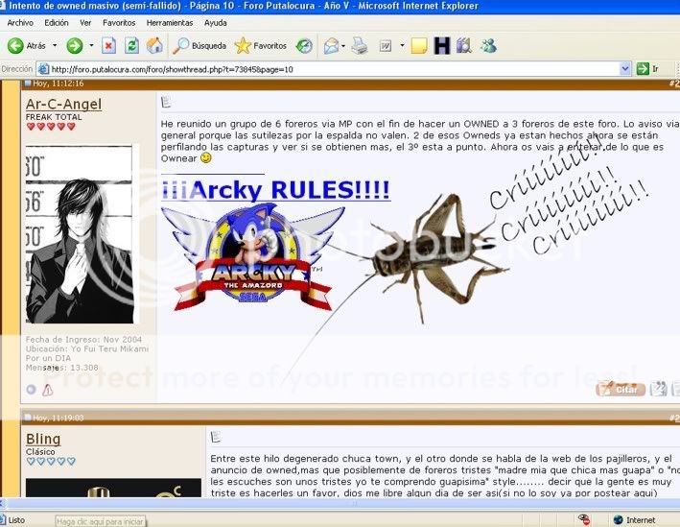Click Bling's avatar image
The height and width of the screenshot is (527, 680).
113,488
